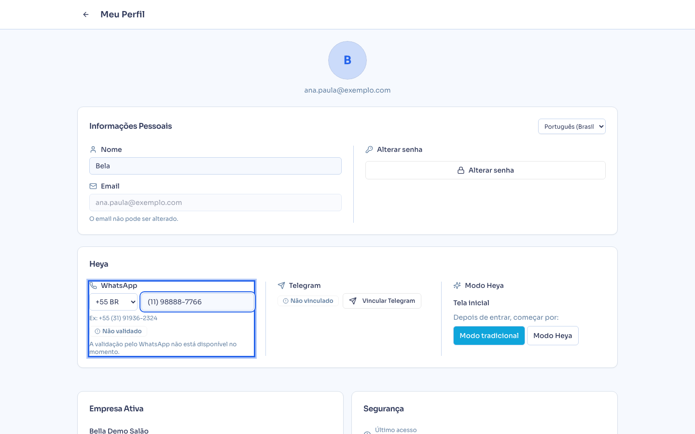This screenshot has width=695, height=434.
Task: Select Modo Heya as start screen
Action: (553, 336)
